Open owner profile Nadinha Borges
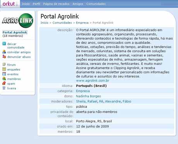Viewport: 178px width, 144px height. pyautogui.click(x=88, y=96)
